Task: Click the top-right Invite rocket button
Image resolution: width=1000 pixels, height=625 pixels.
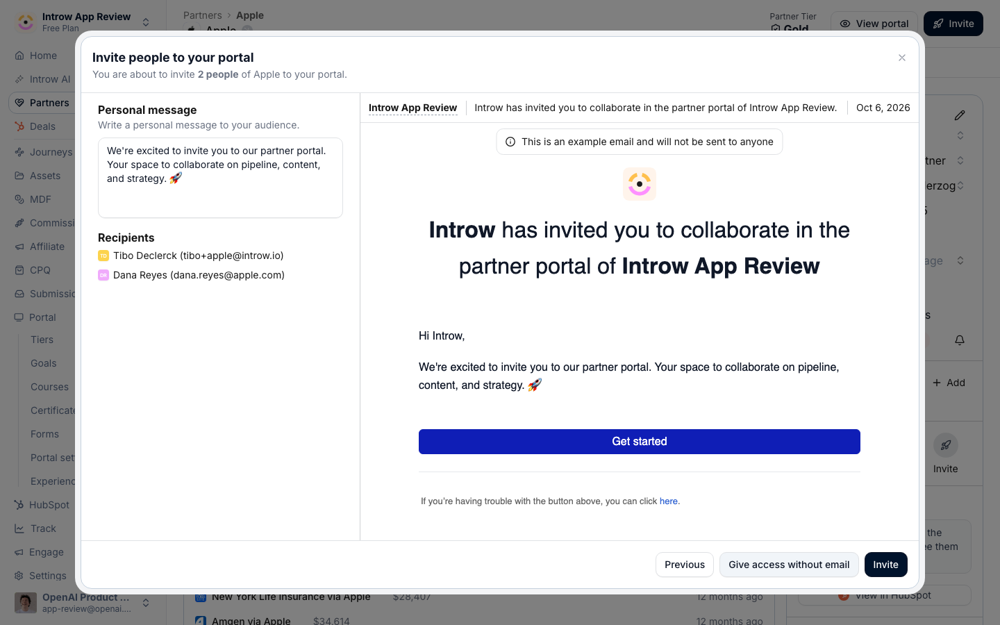Action: tap(953, 24)
